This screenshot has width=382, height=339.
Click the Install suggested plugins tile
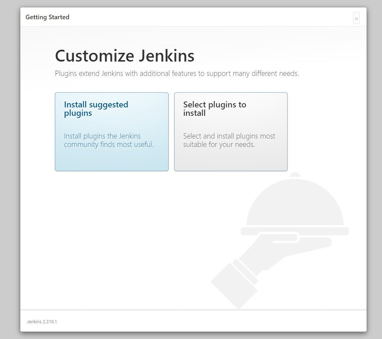coord(112,132)
